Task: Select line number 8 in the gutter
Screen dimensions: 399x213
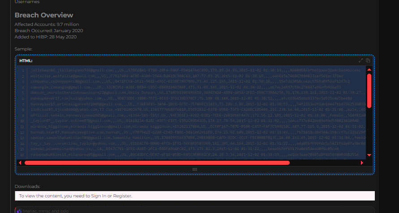Action: click(x=23, y=114)
